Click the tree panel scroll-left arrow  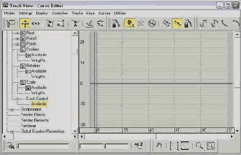pyautogui.click(x=4, y=136)
